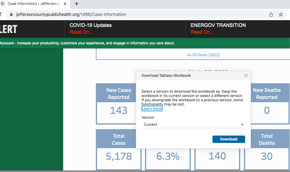Click the Account link in green banner
290x172 pixels.
pos(7,43)
